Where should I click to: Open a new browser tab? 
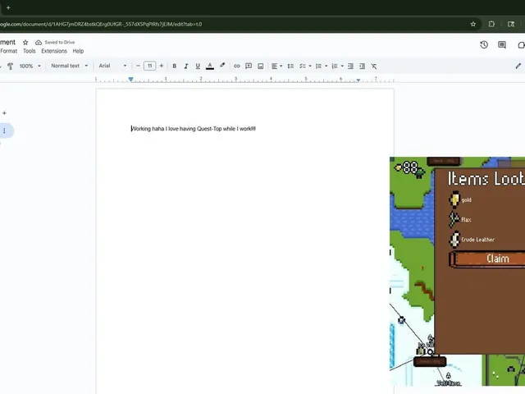tap(8, 7)
